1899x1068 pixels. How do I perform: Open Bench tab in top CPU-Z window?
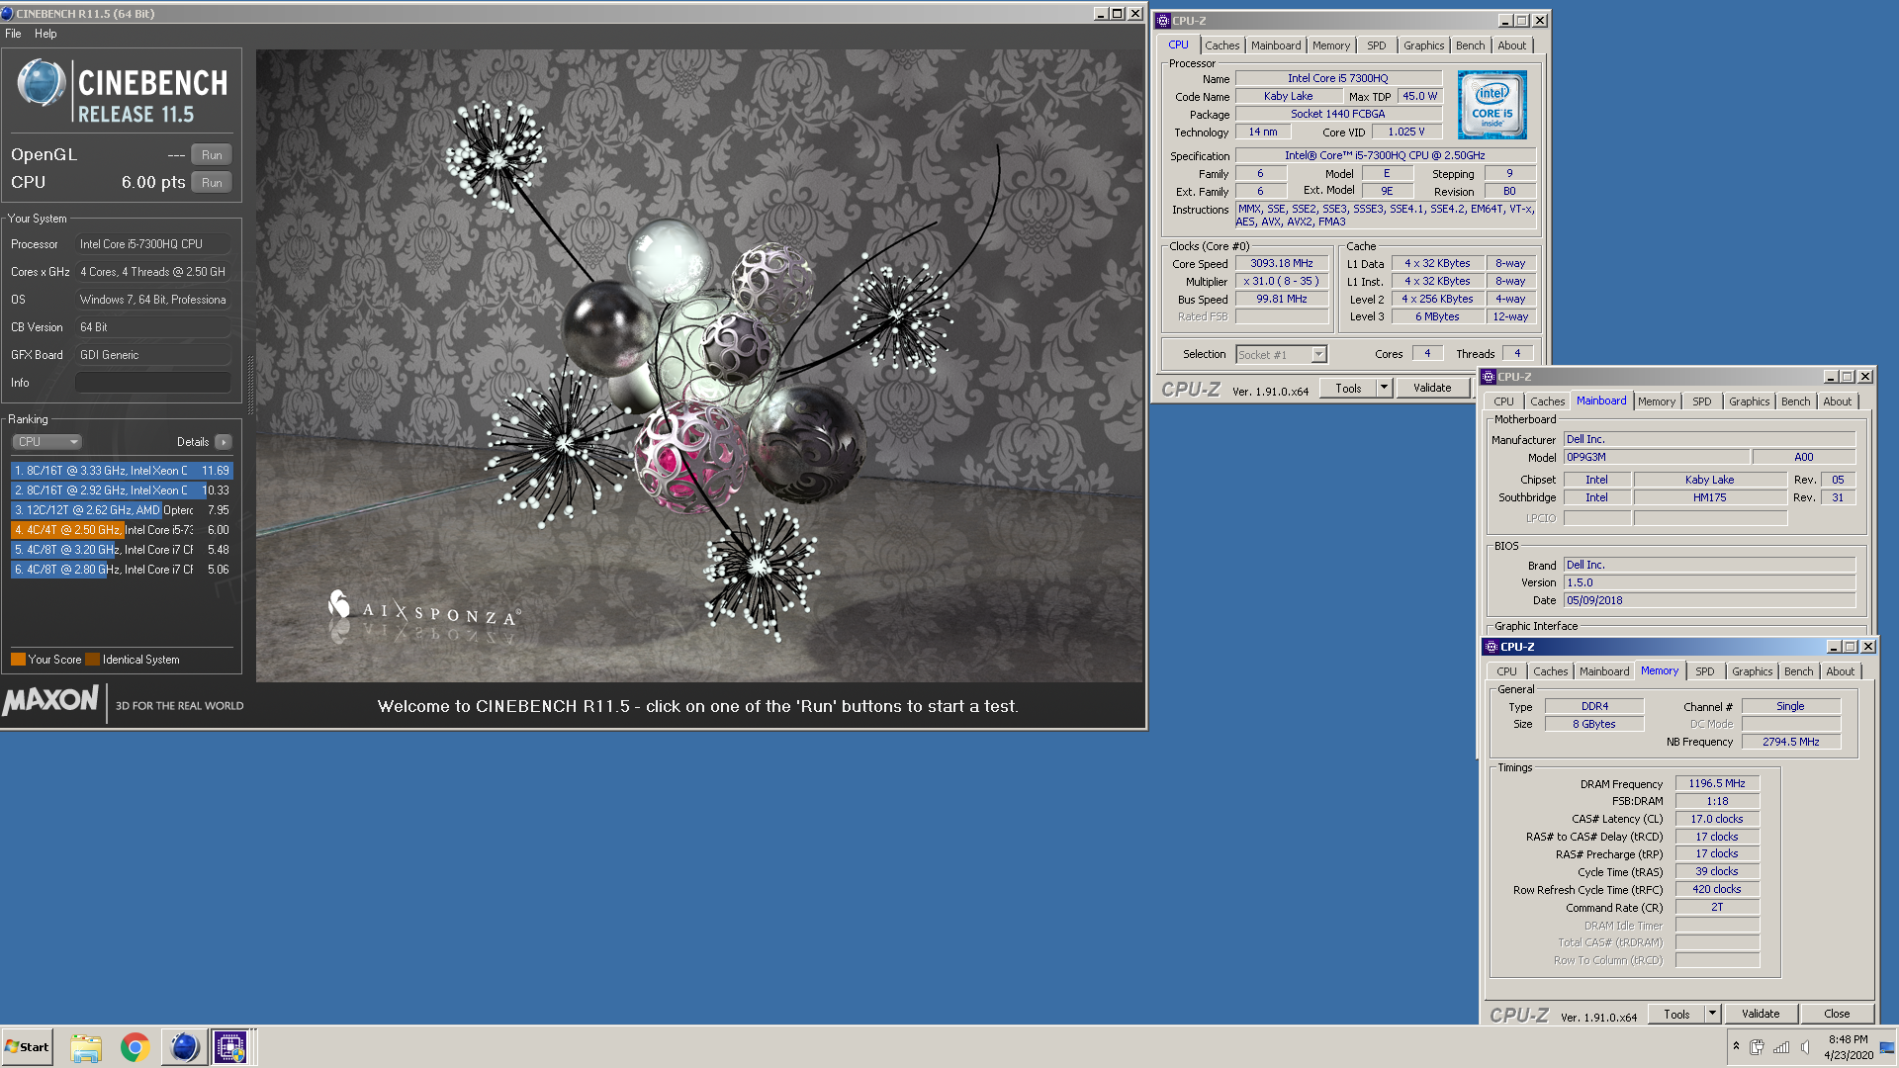coord(1470,45)
